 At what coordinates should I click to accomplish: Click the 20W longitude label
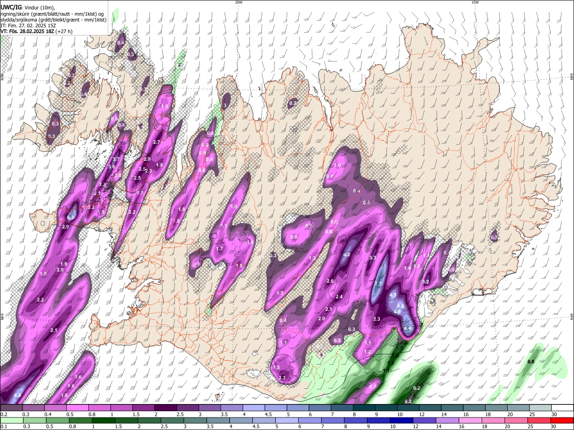(x=239, y=2)
